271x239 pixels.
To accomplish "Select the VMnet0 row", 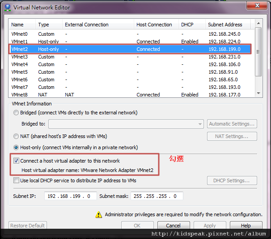I will (131, 34).
